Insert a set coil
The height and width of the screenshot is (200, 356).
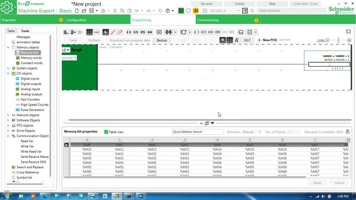point(210,32)
